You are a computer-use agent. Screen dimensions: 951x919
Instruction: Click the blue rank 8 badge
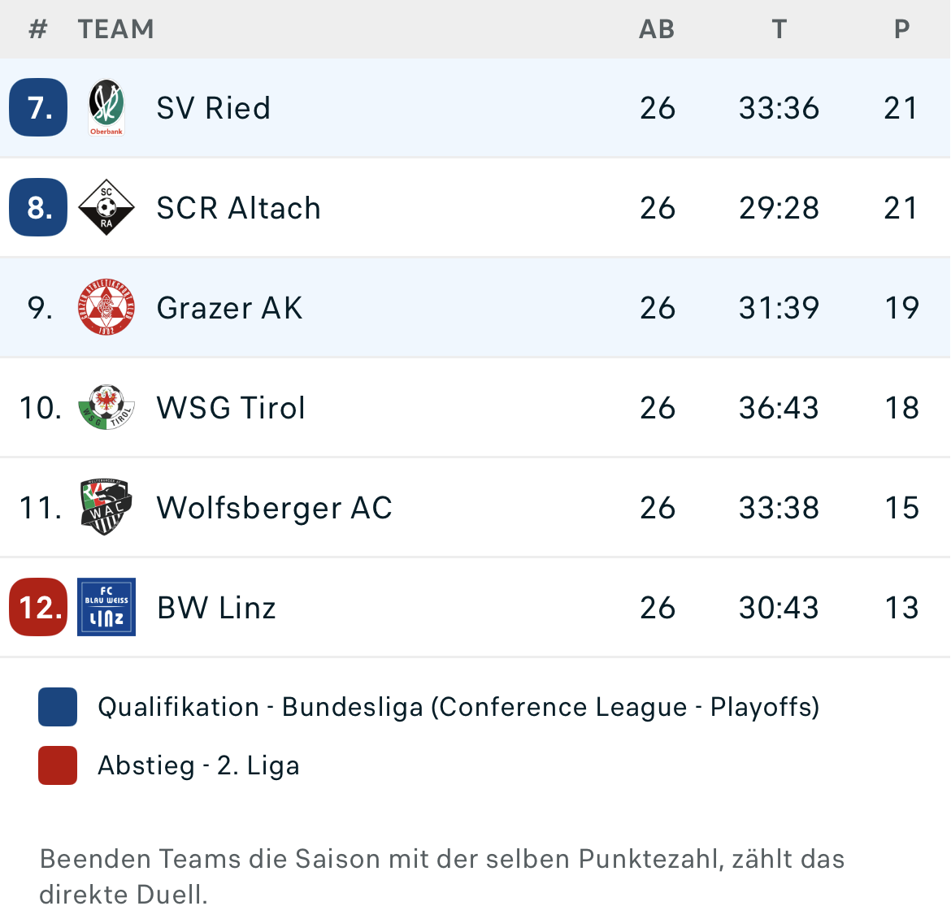click(x=38, y=207)
